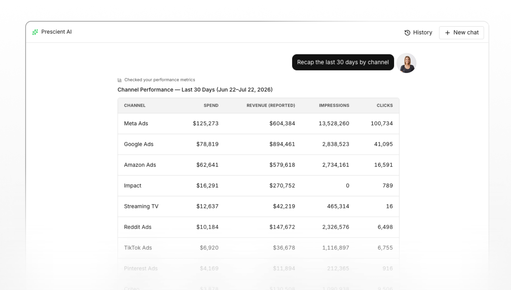This screenshot has height=290, width=511.
Task: Click the SPEND column header
Action: [211, 105]
